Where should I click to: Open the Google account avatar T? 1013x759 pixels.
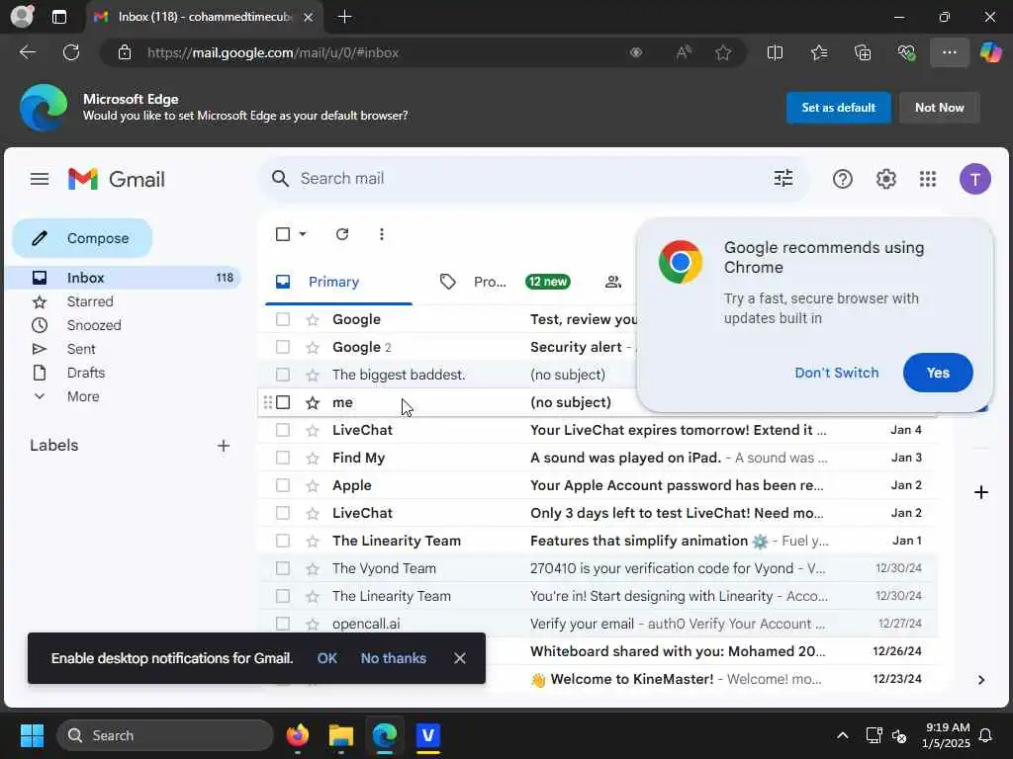[x=974, y=179]
